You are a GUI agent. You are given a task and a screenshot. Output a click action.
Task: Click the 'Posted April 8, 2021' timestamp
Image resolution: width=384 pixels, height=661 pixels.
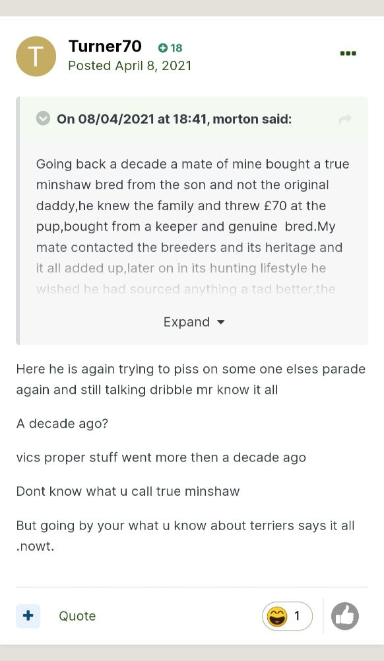coord(129,65)
